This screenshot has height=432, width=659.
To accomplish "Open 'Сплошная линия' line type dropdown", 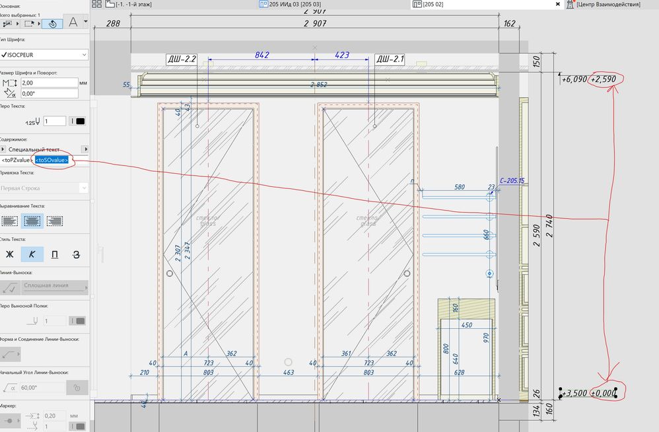I will pos(55,287).
